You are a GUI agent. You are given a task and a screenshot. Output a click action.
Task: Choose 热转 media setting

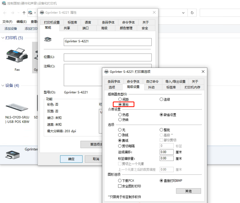(x=120, y=120)
